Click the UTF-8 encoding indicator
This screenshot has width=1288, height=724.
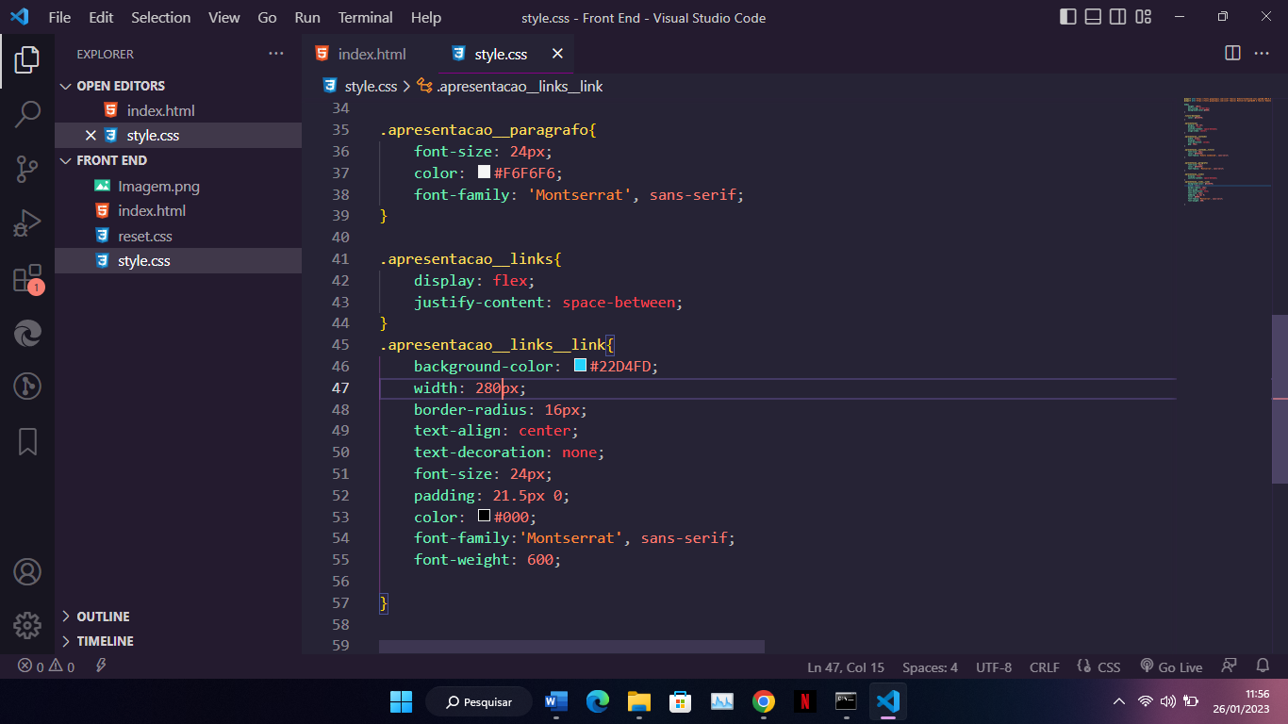[994, 666]
